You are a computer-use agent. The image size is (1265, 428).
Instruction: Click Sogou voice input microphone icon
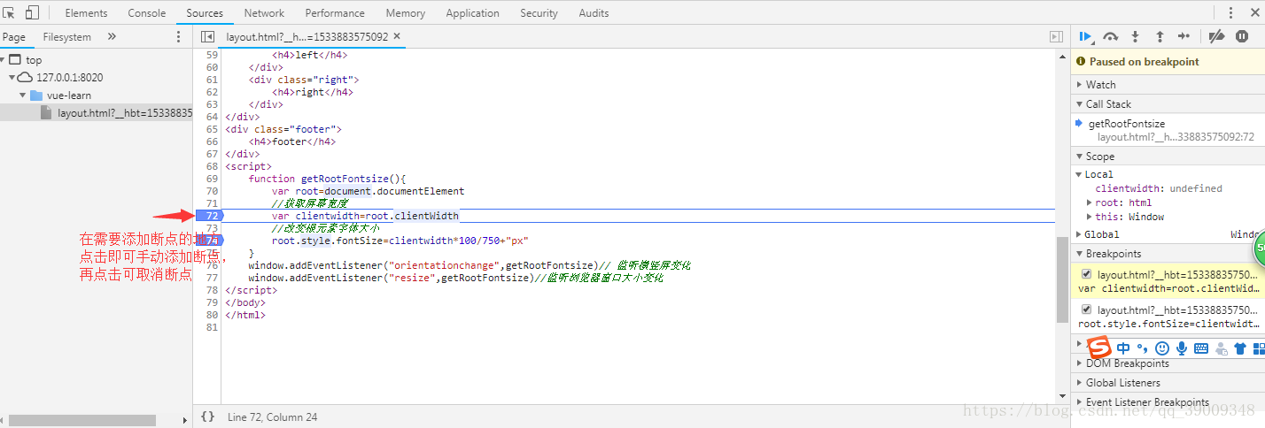[1182, 348]
